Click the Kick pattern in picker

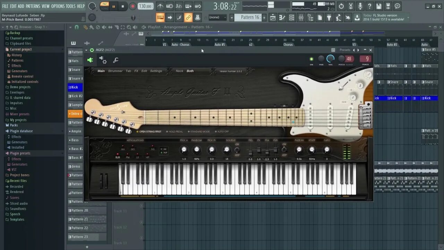coord(75,87)
